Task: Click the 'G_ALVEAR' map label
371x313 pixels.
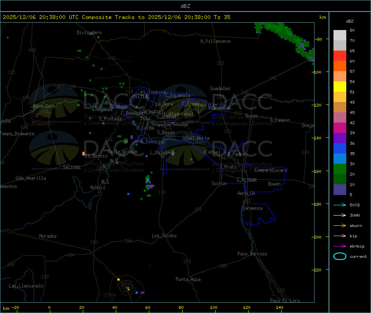Action: click(247, 180)
